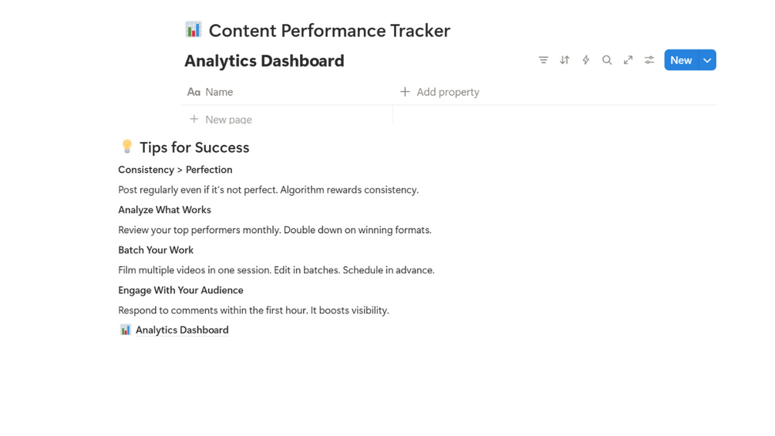
Task: Click the lightbulb icon beside Tips for Success
Action: (x=127, y=147)
